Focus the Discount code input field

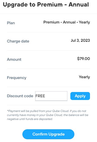click(x=51, y=96)
